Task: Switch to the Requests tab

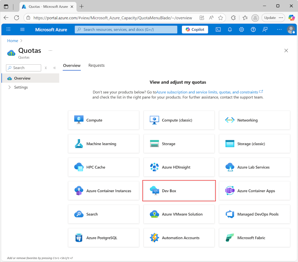Action: coord(96,65)
